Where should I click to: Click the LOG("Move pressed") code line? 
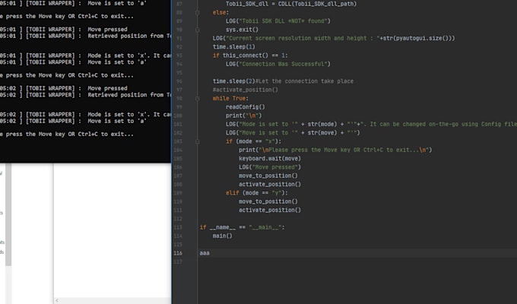(270, 167)
